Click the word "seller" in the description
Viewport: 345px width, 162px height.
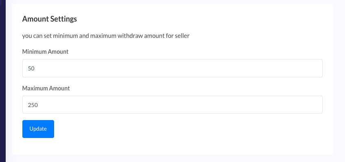pos(182,36)
